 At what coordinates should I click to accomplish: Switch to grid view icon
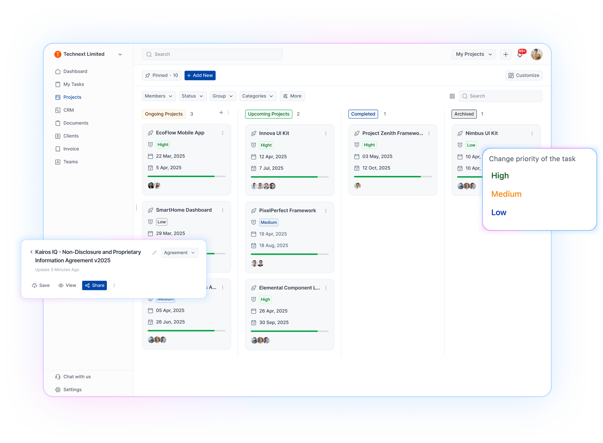point(452,96)
